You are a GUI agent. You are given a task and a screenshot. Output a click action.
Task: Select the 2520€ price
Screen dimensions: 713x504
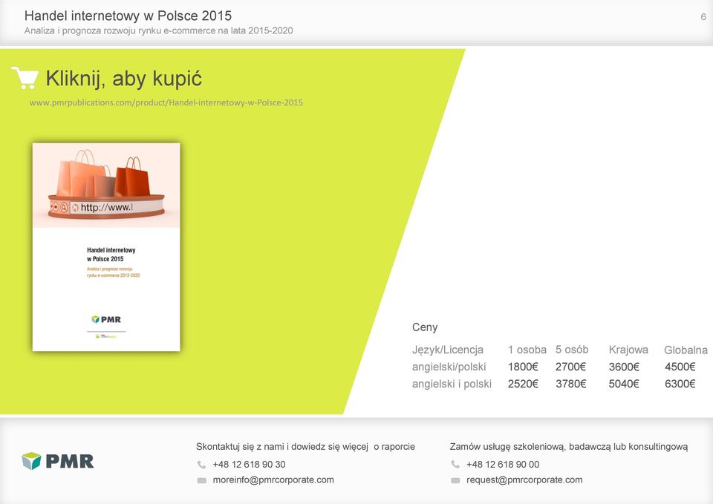point(523,384)
